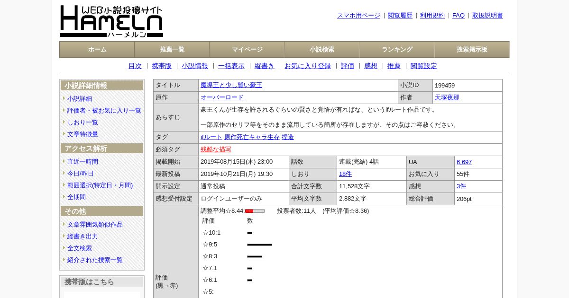Open 紹介された捜索一覧 in the sidebar
Viewport: 569px width, 298px height.
(95, 260)
